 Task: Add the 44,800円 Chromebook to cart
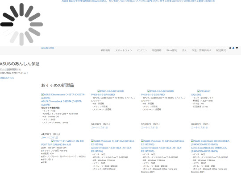[50, 137]
